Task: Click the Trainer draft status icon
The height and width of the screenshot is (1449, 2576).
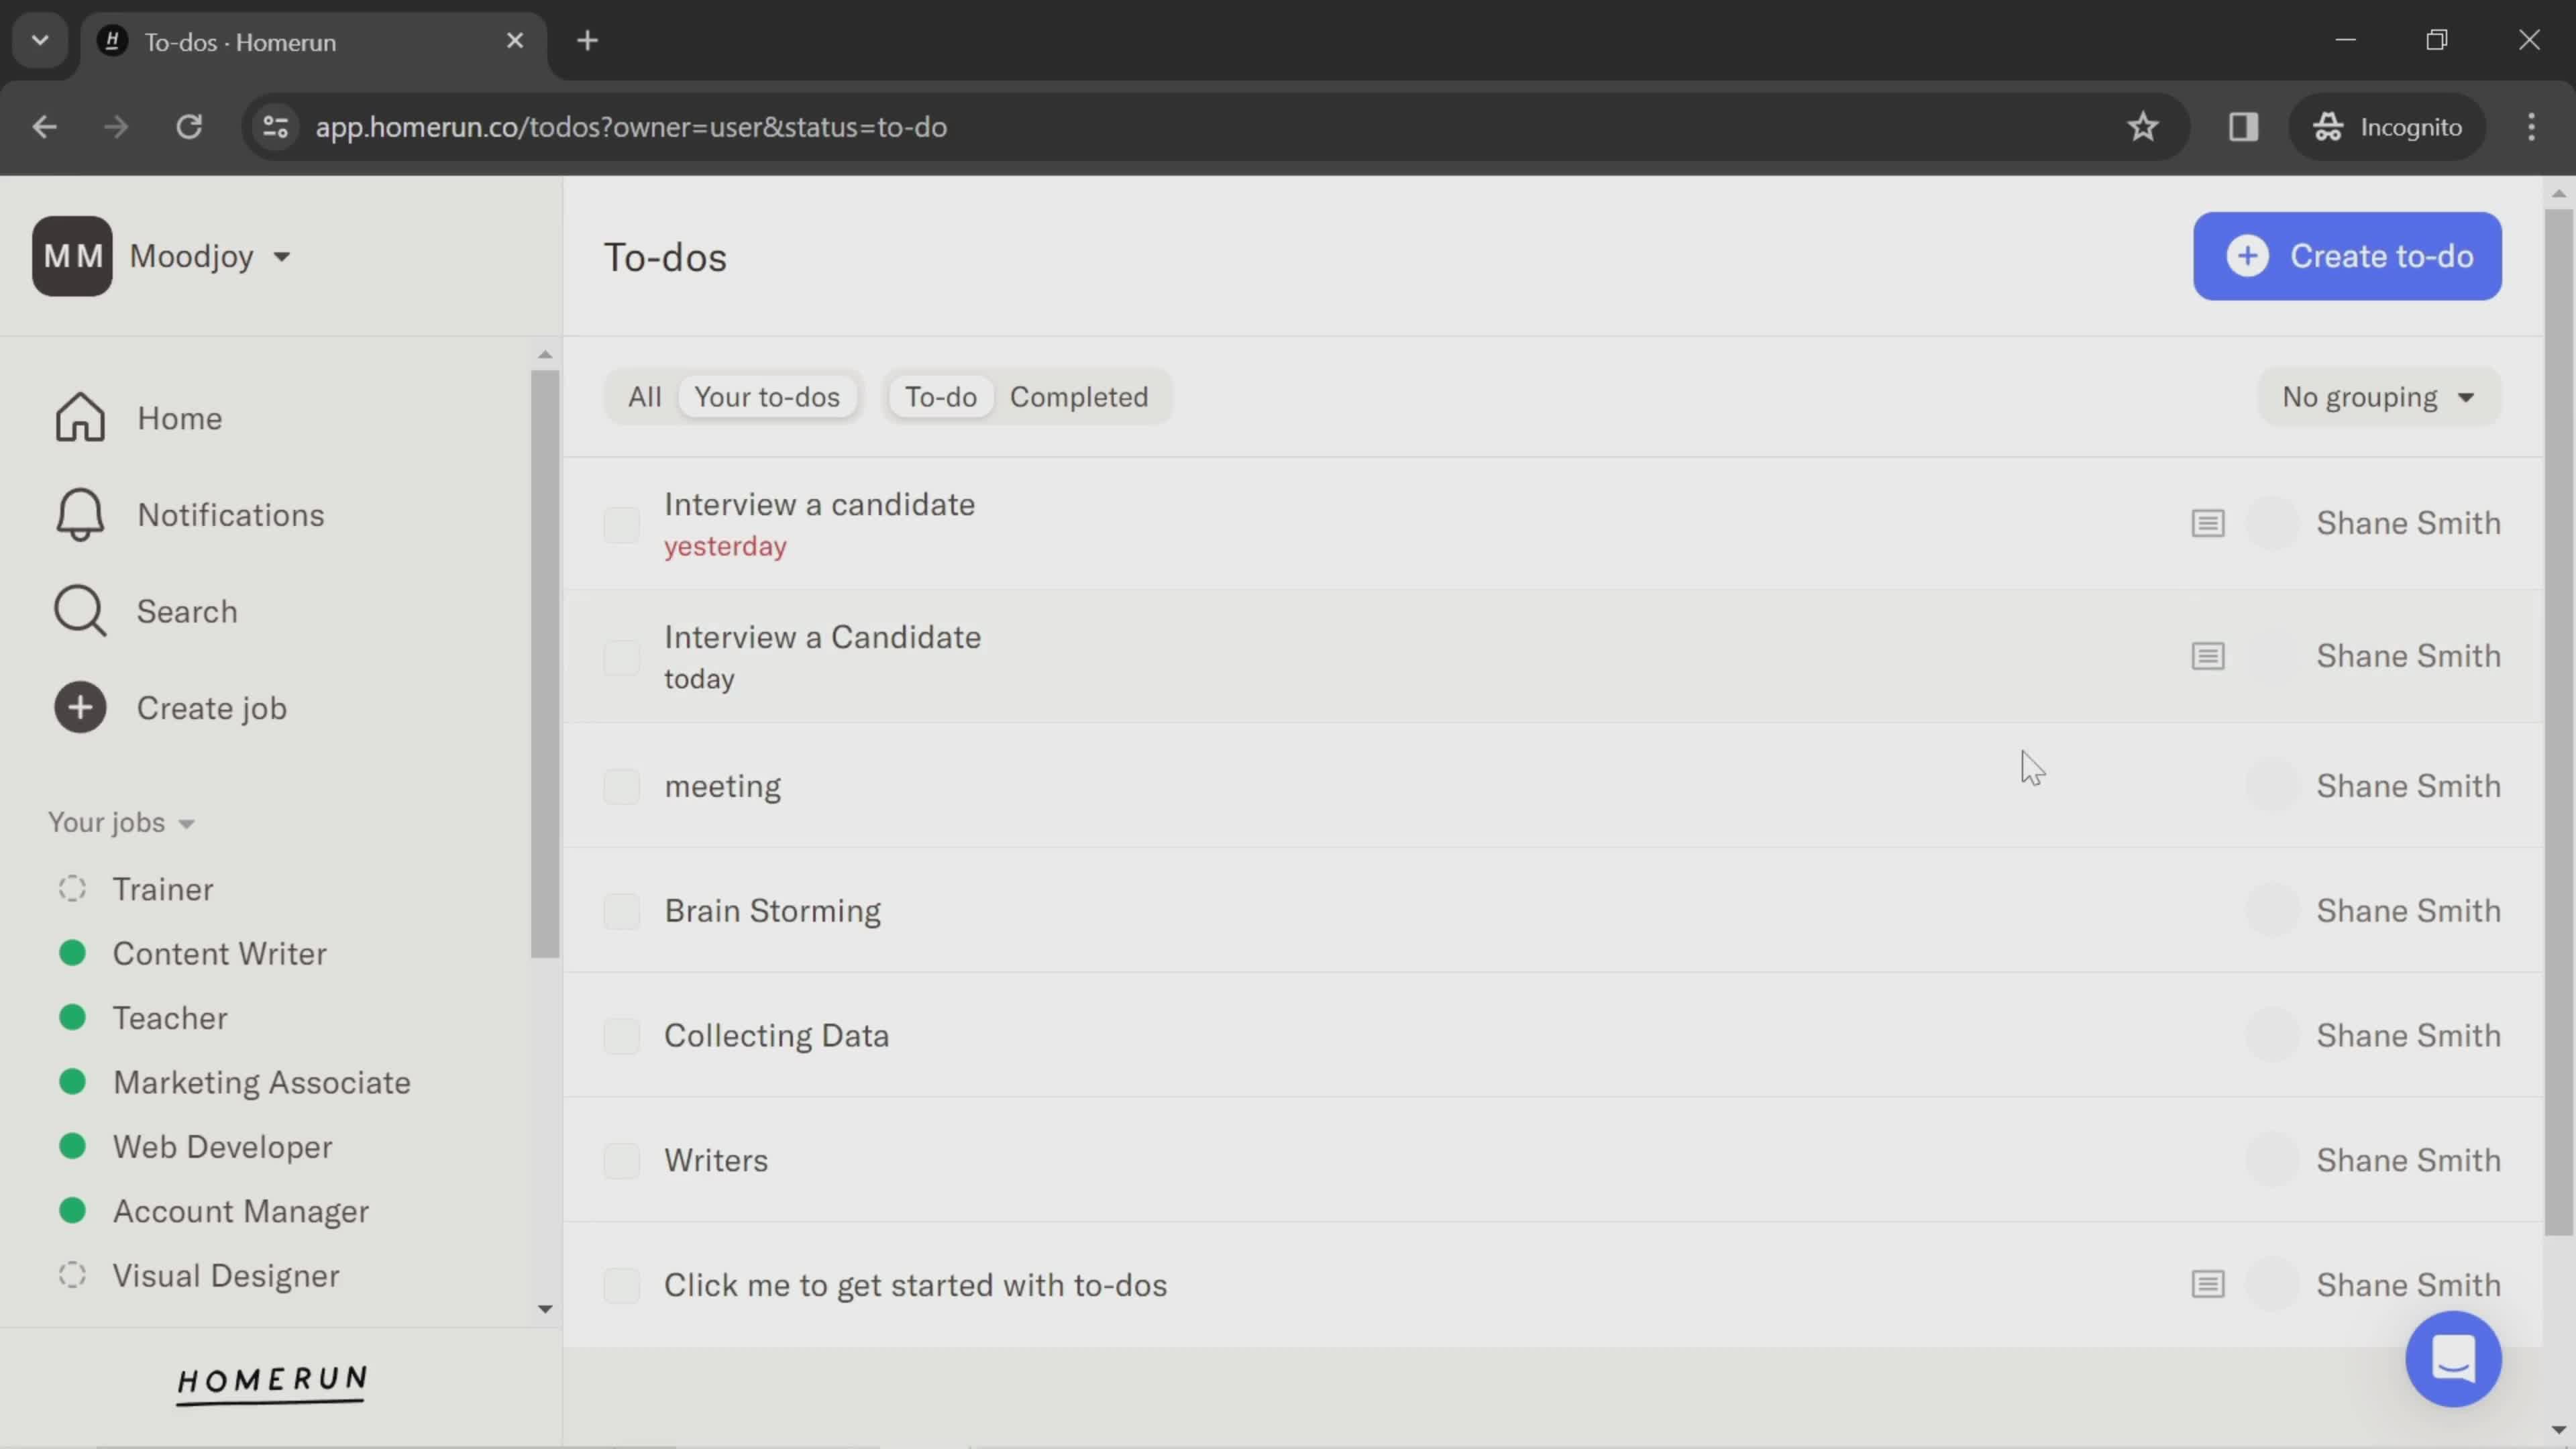Action: 72,888
